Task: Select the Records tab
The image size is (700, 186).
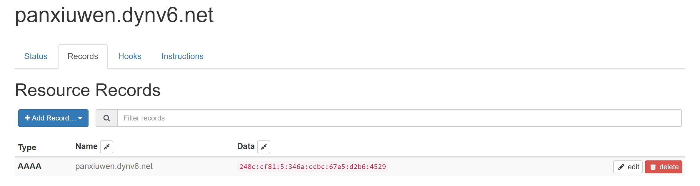Action: click(x=83, y=56)
